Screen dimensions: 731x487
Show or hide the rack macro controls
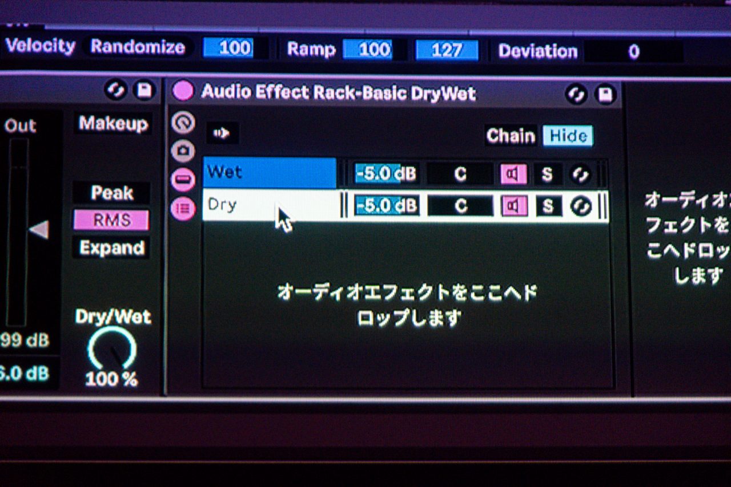point(183,123)
